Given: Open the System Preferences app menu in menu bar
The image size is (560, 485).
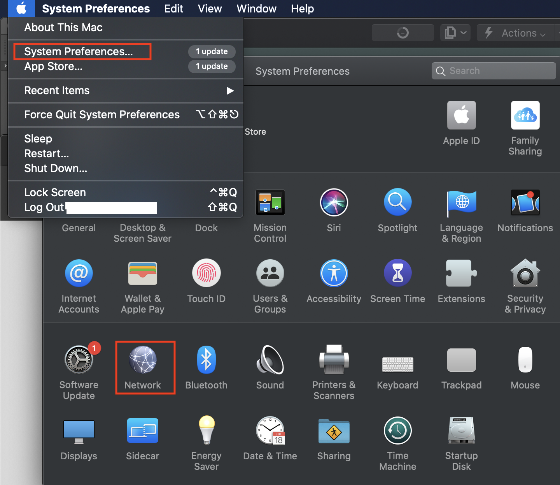Looking at the screenshot, I should click(x=96, y=9).
